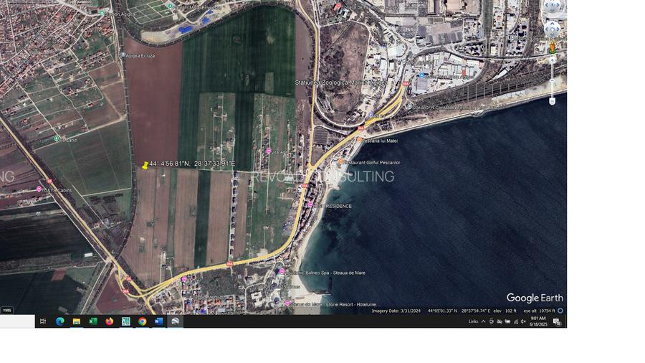Screen dimensions: 645x363
Task: Click the Move joystick pan control
Action: pos(552,29)
